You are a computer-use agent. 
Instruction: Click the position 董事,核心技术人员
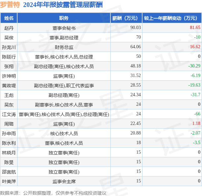click(64, 143)
